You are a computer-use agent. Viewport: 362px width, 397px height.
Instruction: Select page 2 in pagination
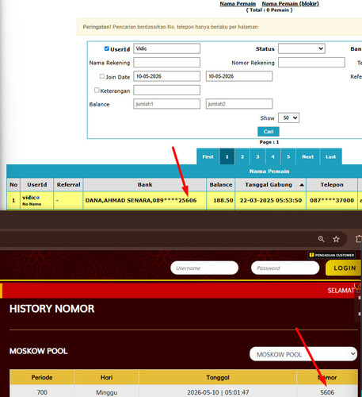tap(242, 156)
